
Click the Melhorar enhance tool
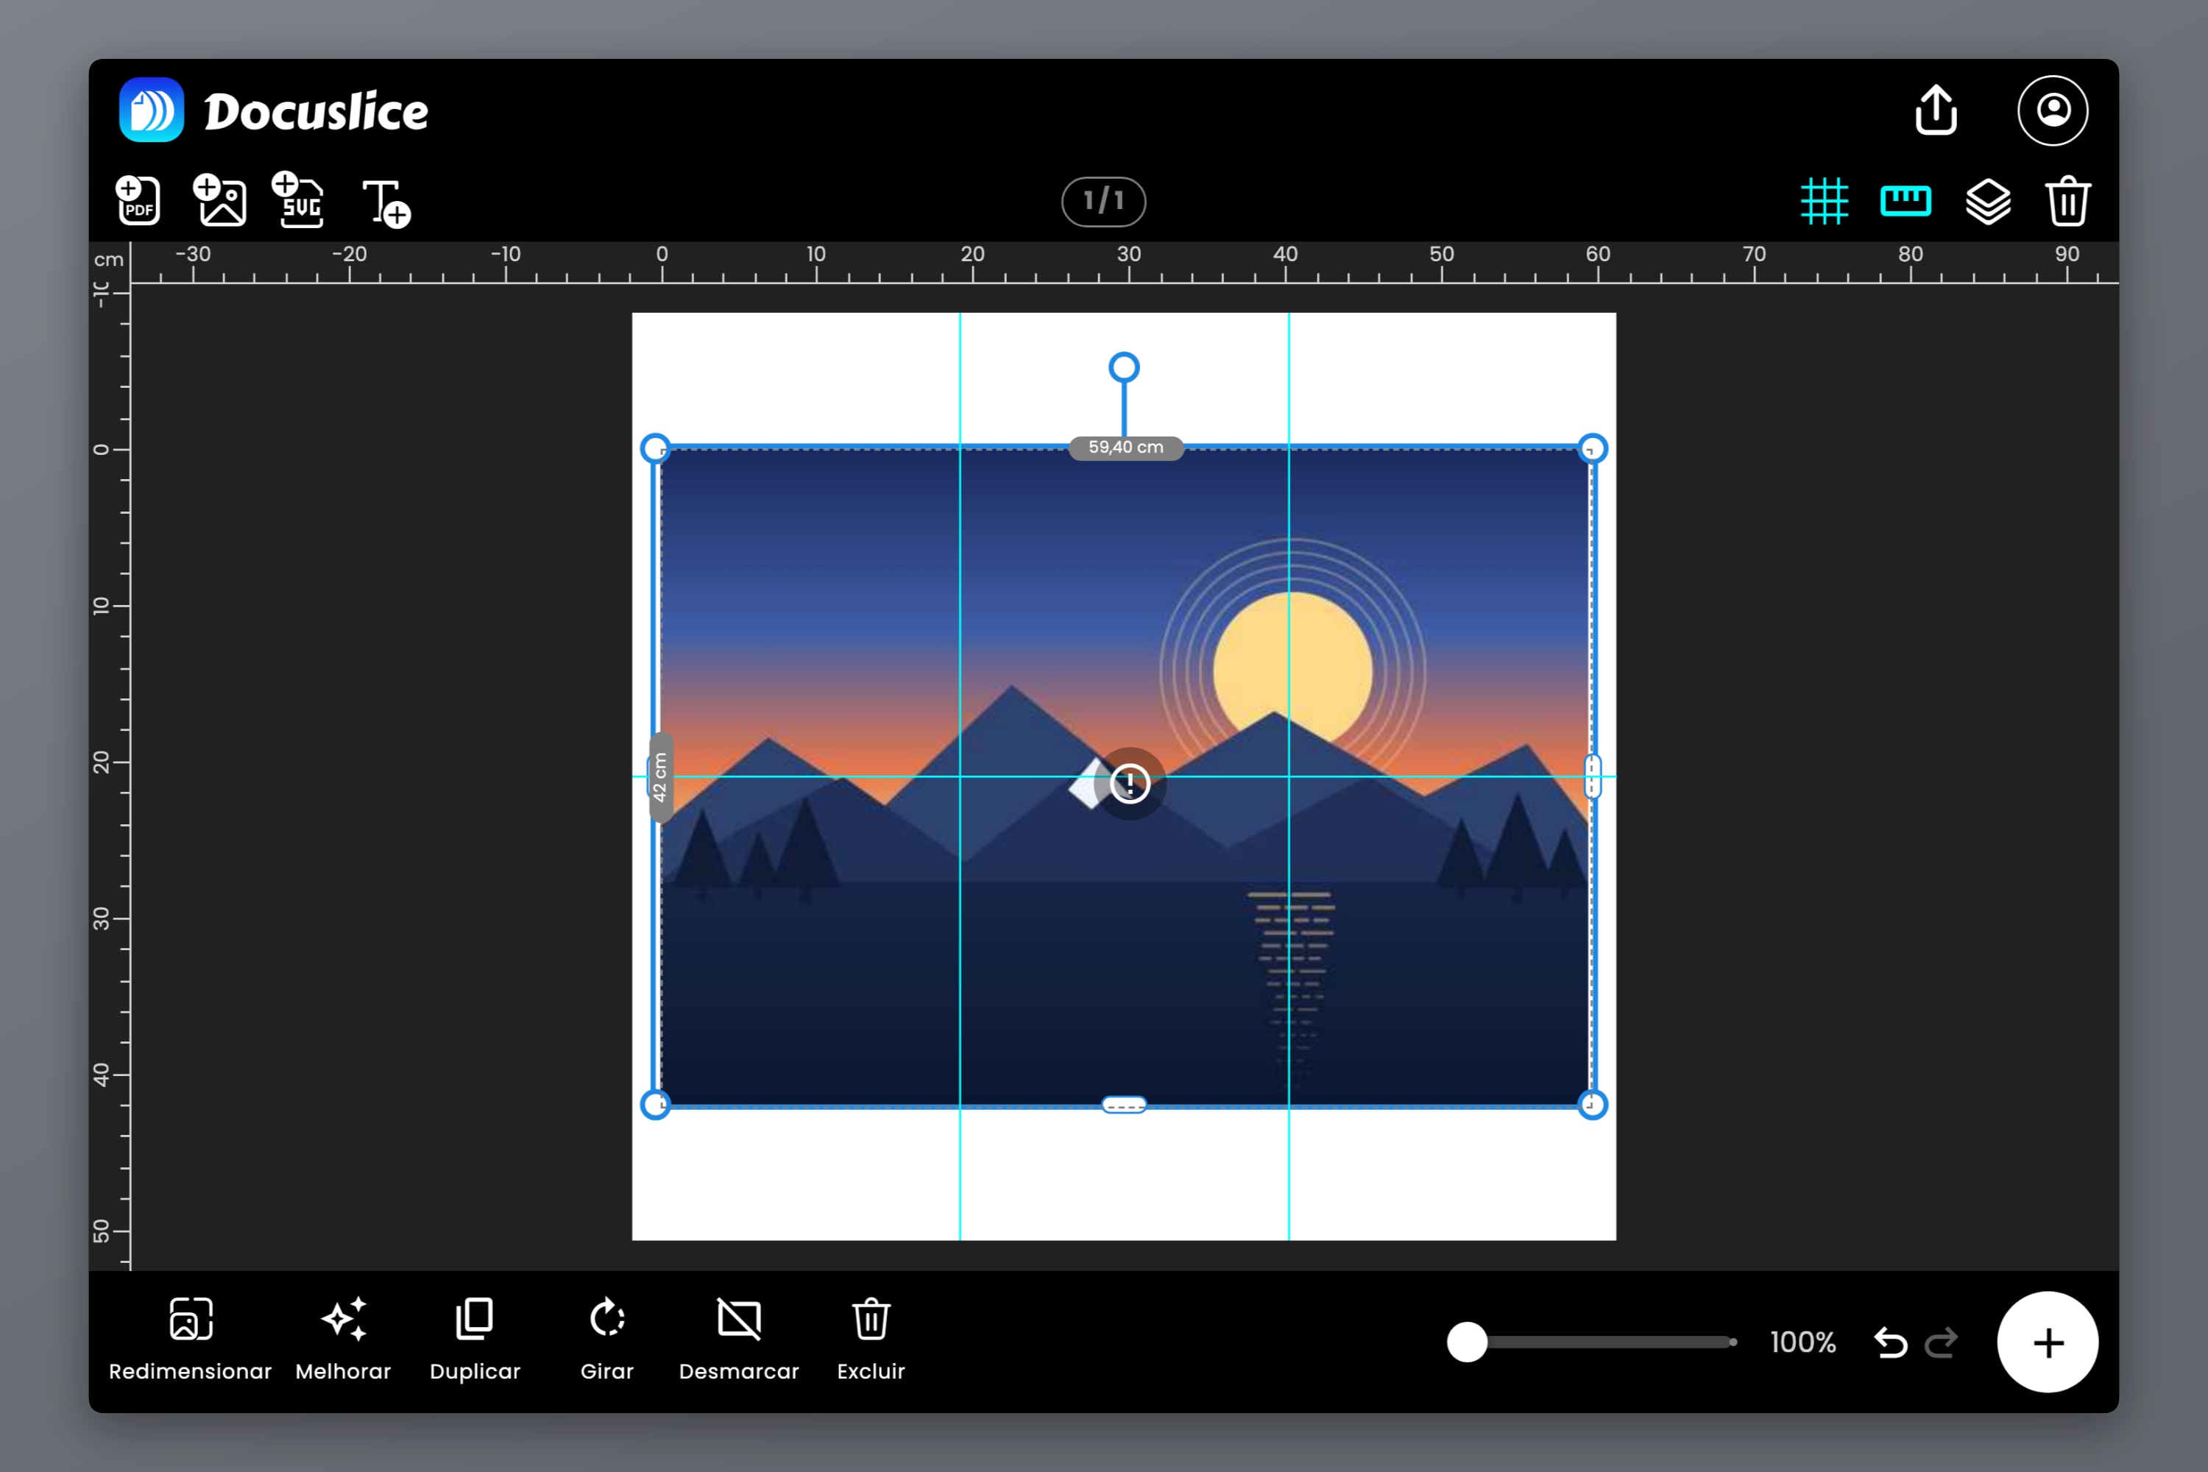[x=344, y=1340]
